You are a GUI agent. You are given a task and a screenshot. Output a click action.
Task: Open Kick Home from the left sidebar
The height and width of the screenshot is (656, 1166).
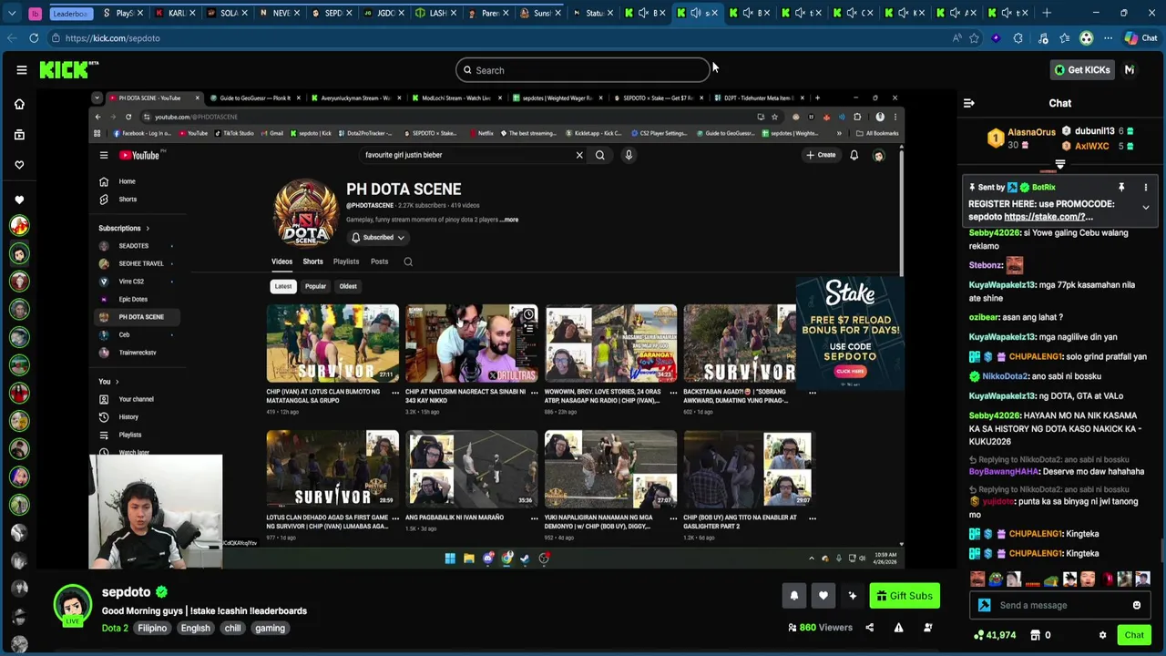[x=19, y=104]
